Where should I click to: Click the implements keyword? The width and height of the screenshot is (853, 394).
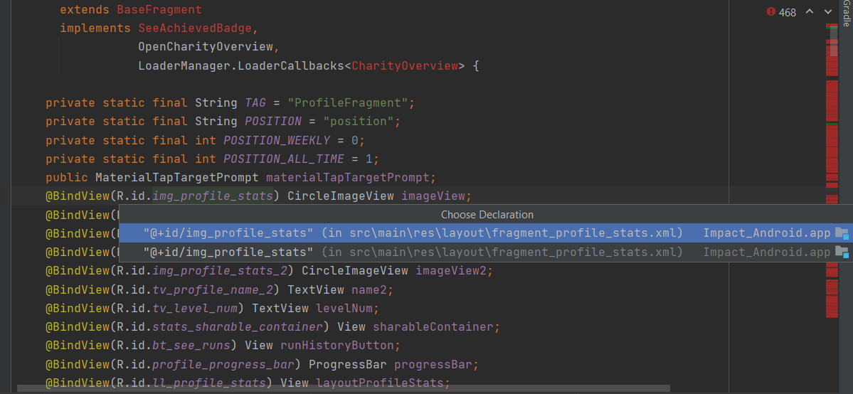click(95, 28)
